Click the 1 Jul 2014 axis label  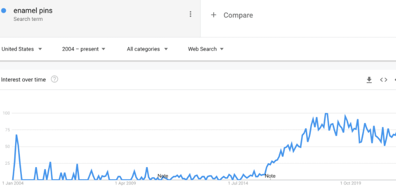coord(238,183)
